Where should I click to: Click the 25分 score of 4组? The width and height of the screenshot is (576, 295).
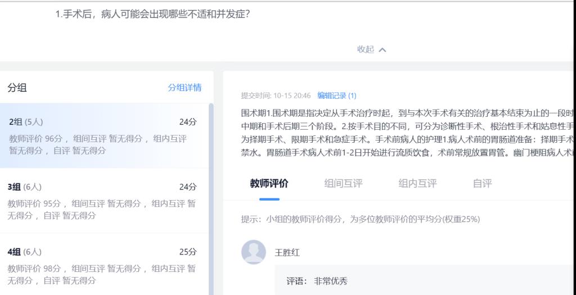tap(188, 252)
